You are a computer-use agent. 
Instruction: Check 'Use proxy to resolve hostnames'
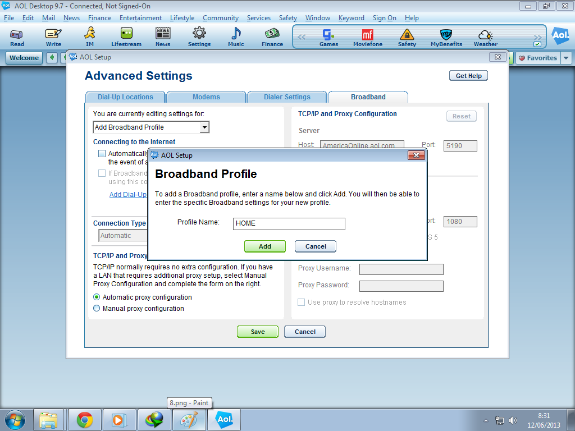click(x=302, y=302)
